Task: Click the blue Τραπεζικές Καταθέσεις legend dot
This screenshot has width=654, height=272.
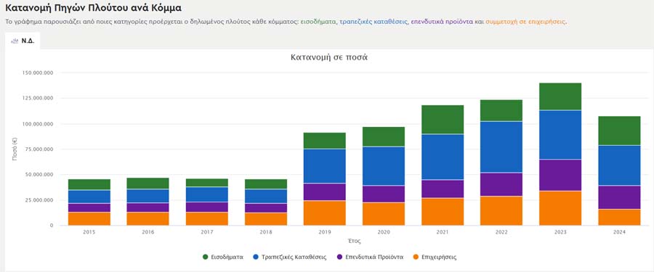Action: pyautogui.click(x=256, y=257)
